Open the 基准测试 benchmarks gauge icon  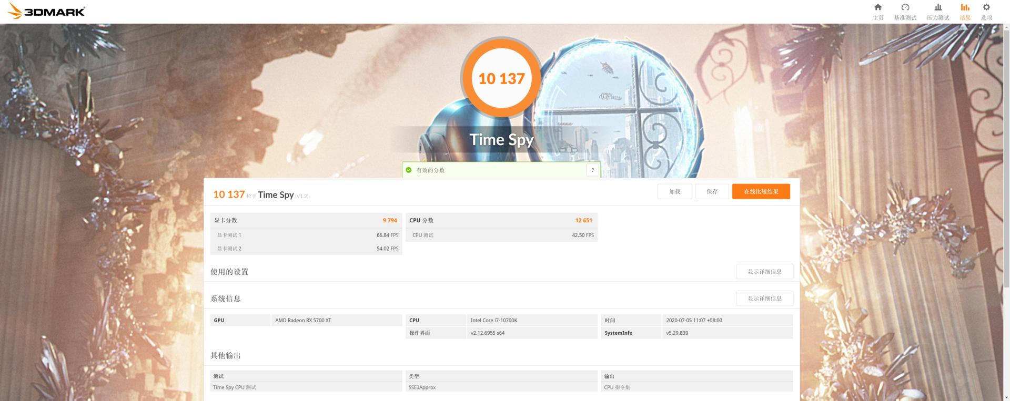[905, 7]
